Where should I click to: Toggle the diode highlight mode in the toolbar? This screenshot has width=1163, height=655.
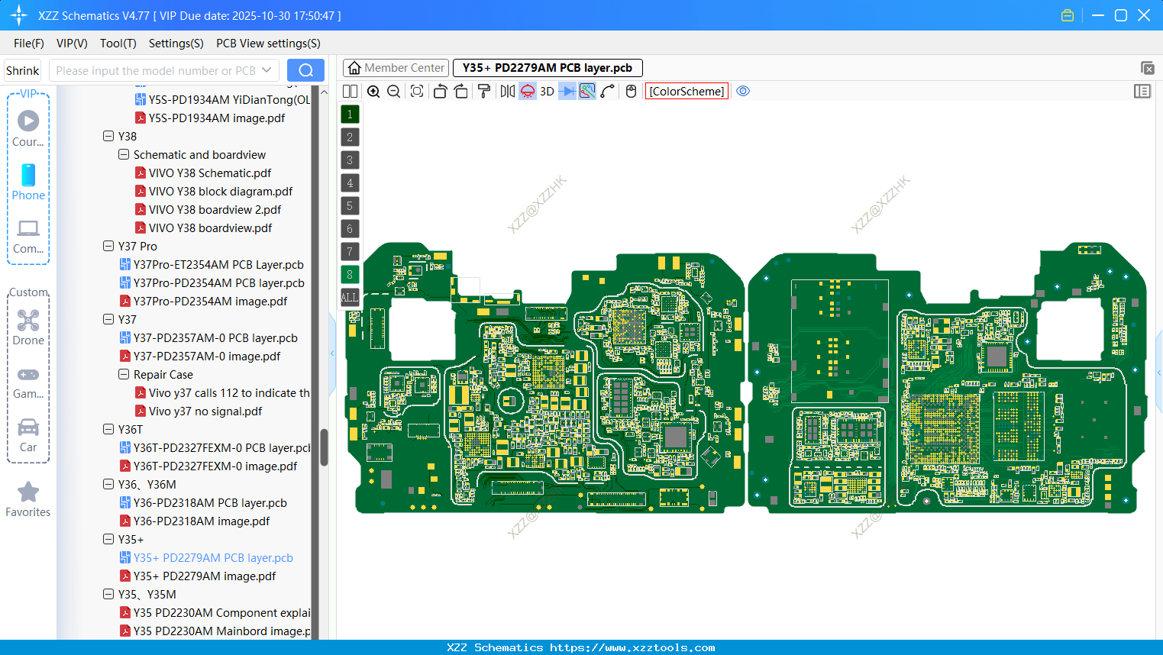click(x=567, y=91)
